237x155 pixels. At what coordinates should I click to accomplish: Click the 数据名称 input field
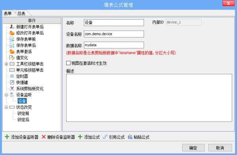(114, 45)
